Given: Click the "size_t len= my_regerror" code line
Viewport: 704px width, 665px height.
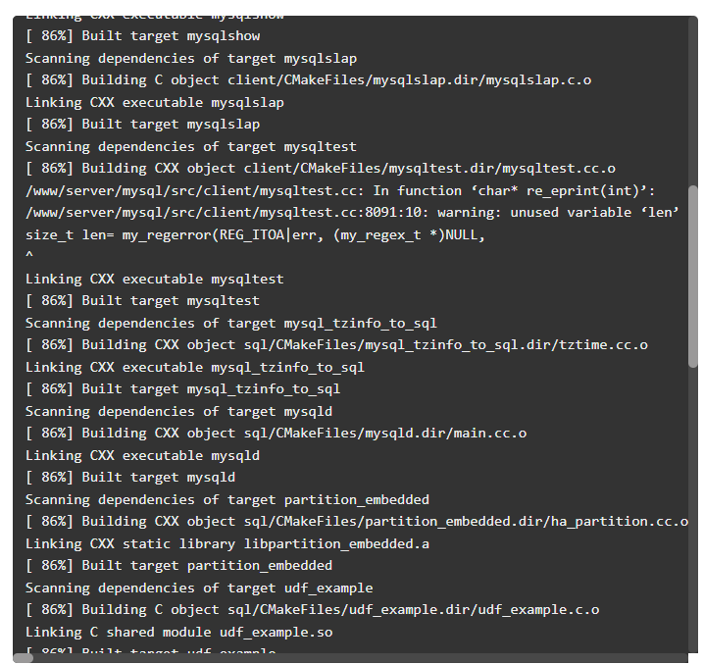Looking at the screenshot, I should click(256, 234).
